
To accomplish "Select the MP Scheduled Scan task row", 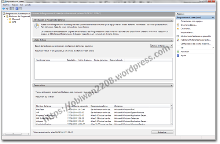I will click(x=103, y=118).
